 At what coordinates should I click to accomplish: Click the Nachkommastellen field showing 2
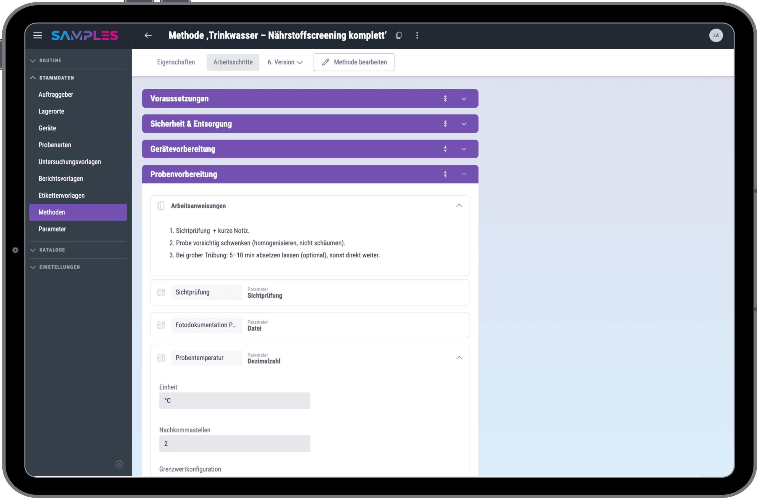[x=235, y=444]
